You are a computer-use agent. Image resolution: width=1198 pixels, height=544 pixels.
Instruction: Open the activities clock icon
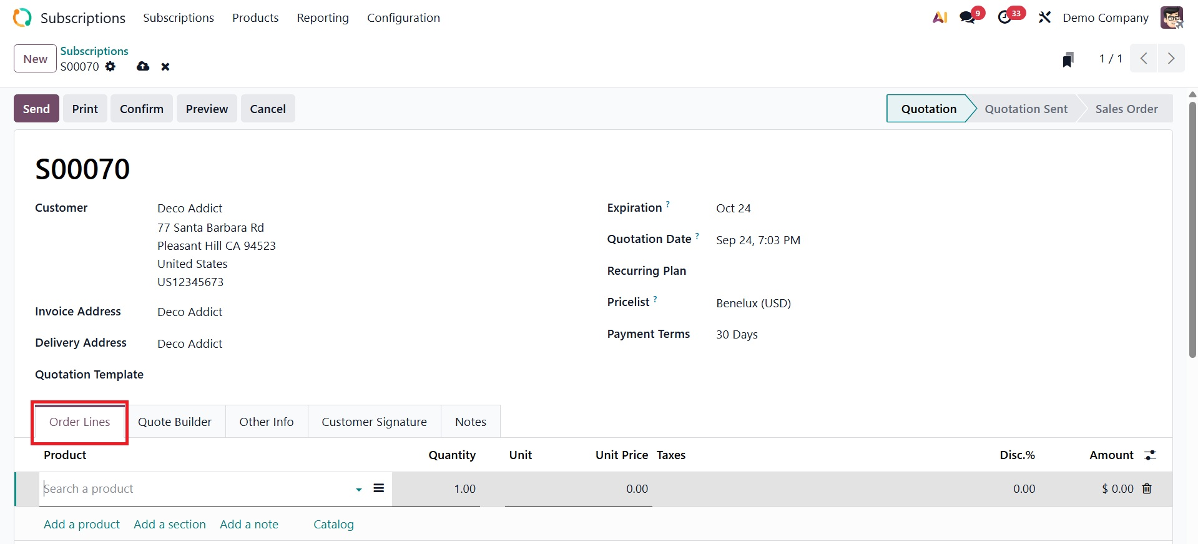click(x=1004, y=17)
